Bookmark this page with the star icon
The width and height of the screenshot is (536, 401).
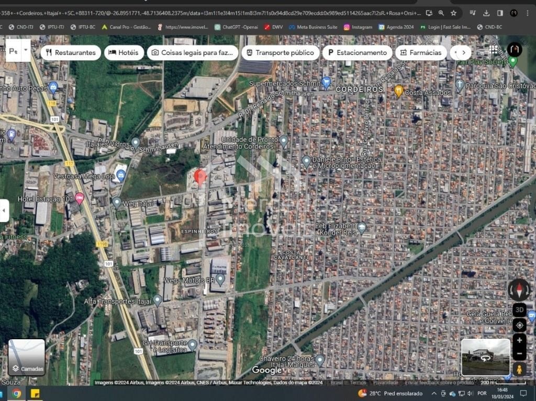[453, 13]
